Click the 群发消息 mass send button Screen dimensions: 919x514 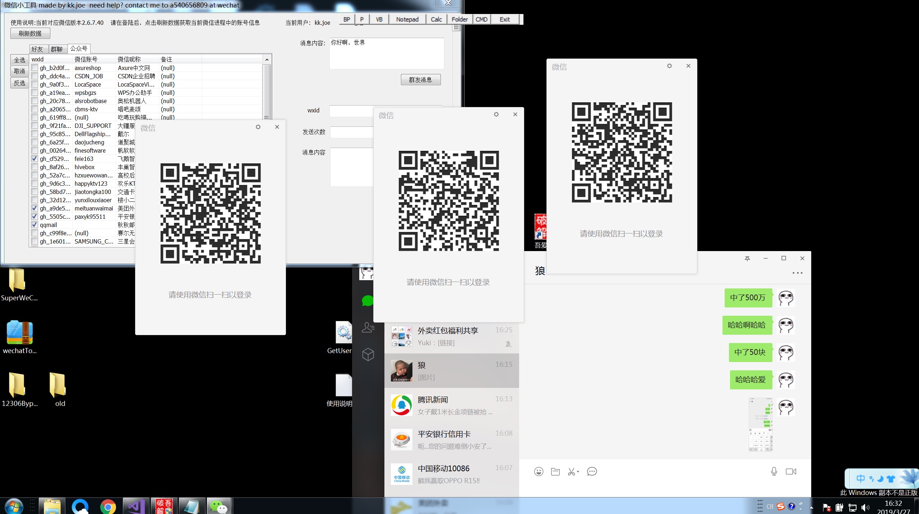[420, 80]
